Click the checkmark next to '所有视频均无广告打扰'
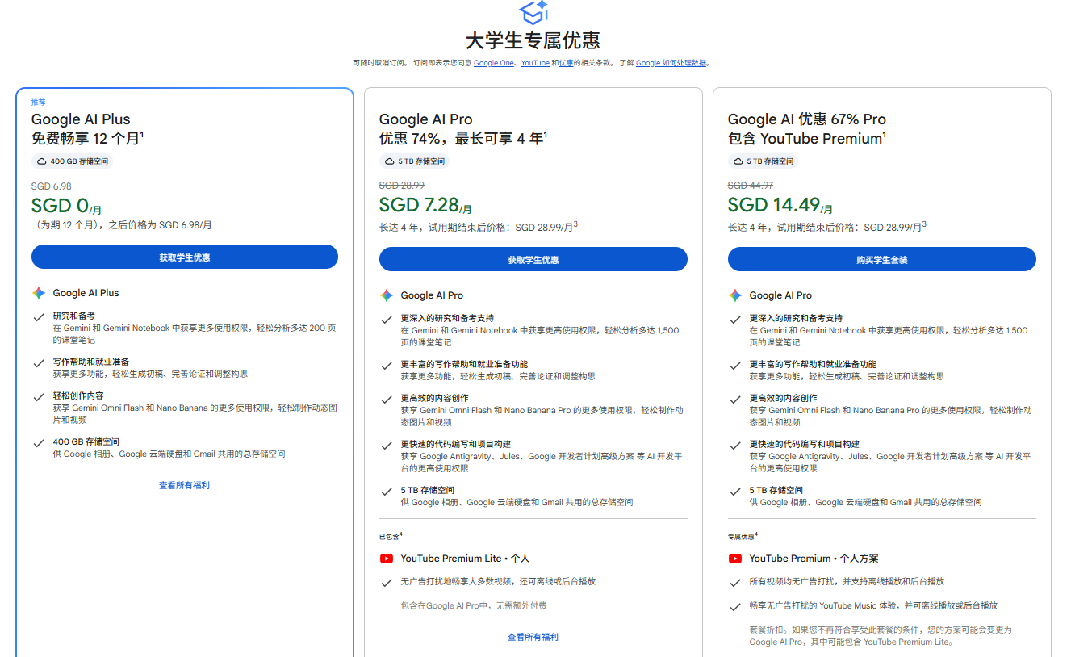Viewport: 1071px width, 657px height. (735, 582)
